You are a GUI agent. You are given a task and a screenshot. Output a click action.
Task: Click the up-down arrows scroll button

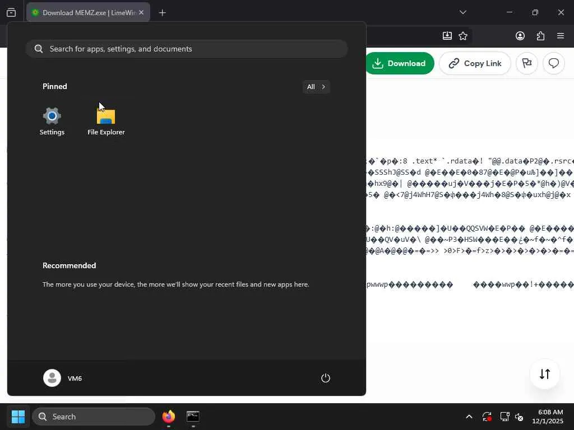point(545,374)
